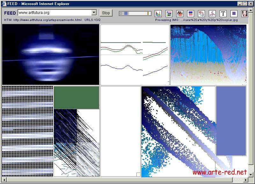
Task: Click the squiggly line path icon
Action: pyautogui.click(x=212, y=13)
